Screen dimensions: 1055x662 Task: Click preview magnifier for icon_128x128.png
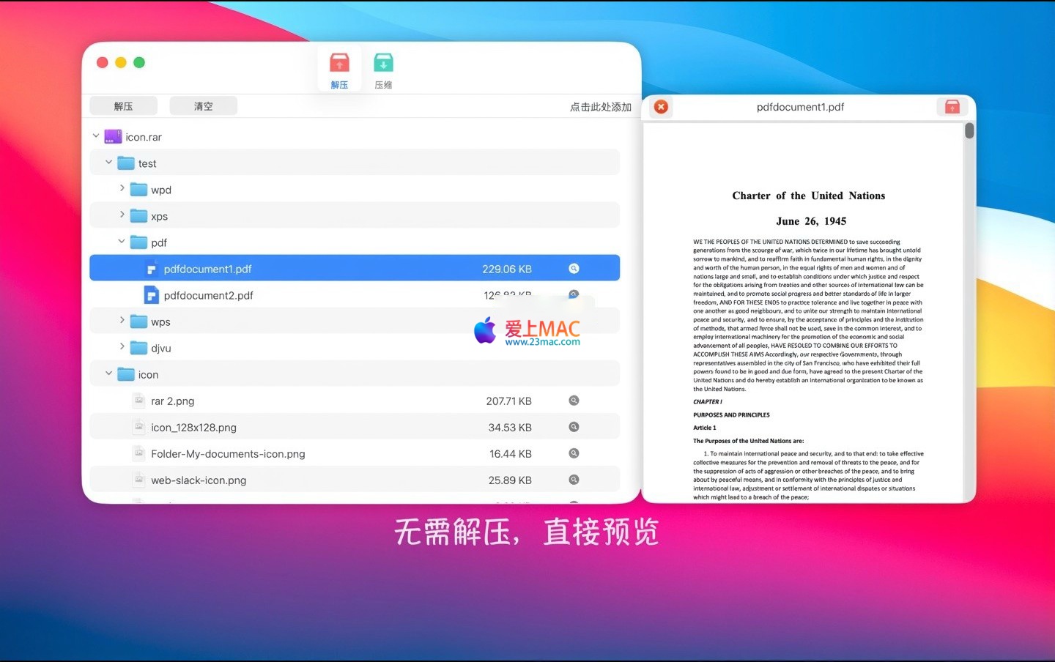574,427
